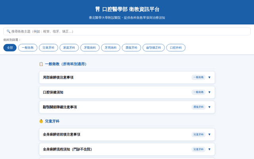The image size is (254, 159).
Task: Expand 全身麻醉術前後注意事項 with its arrow
Action: [209, 134]
